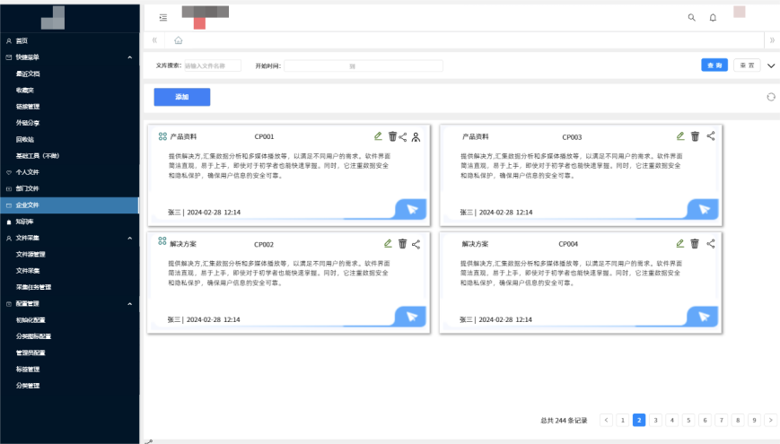Click the refresh icon beside the add button
The height and width of the screenshot is (444, 780).
[x=770, y=97]
